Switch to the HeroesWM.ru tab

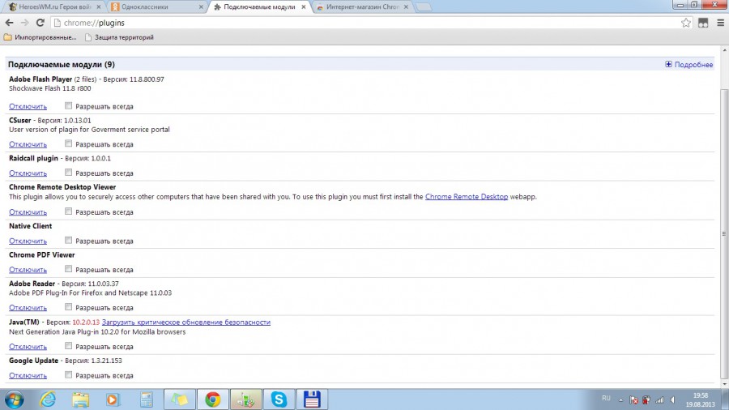pyautogui.click(x=53, y=6)
